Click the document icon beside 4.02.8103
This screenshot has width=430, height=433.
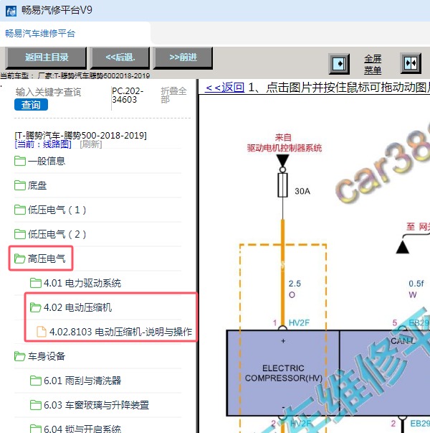pos(42,331)
